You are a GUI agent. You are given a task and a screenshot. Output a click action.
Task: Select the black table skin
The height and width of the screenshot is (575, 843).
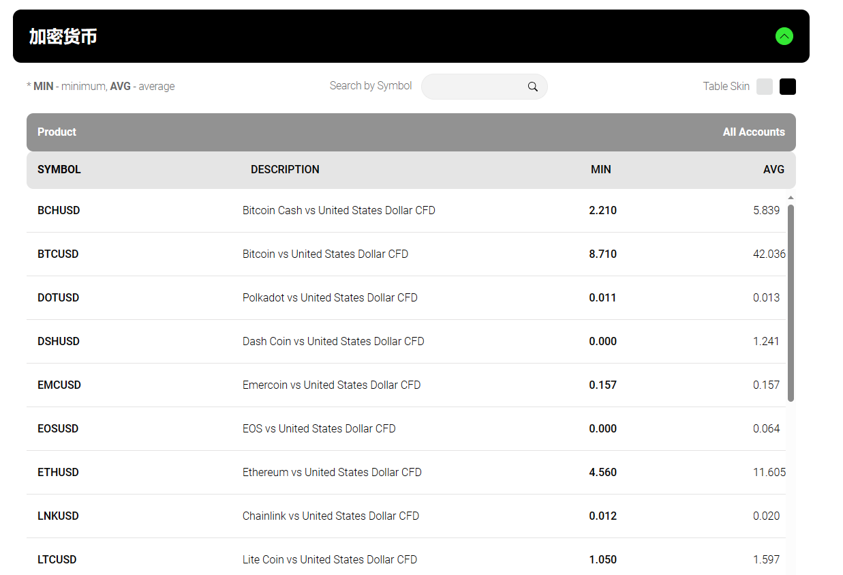[788, 87]
